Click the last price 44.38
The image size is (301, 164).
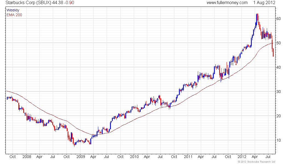57,3
